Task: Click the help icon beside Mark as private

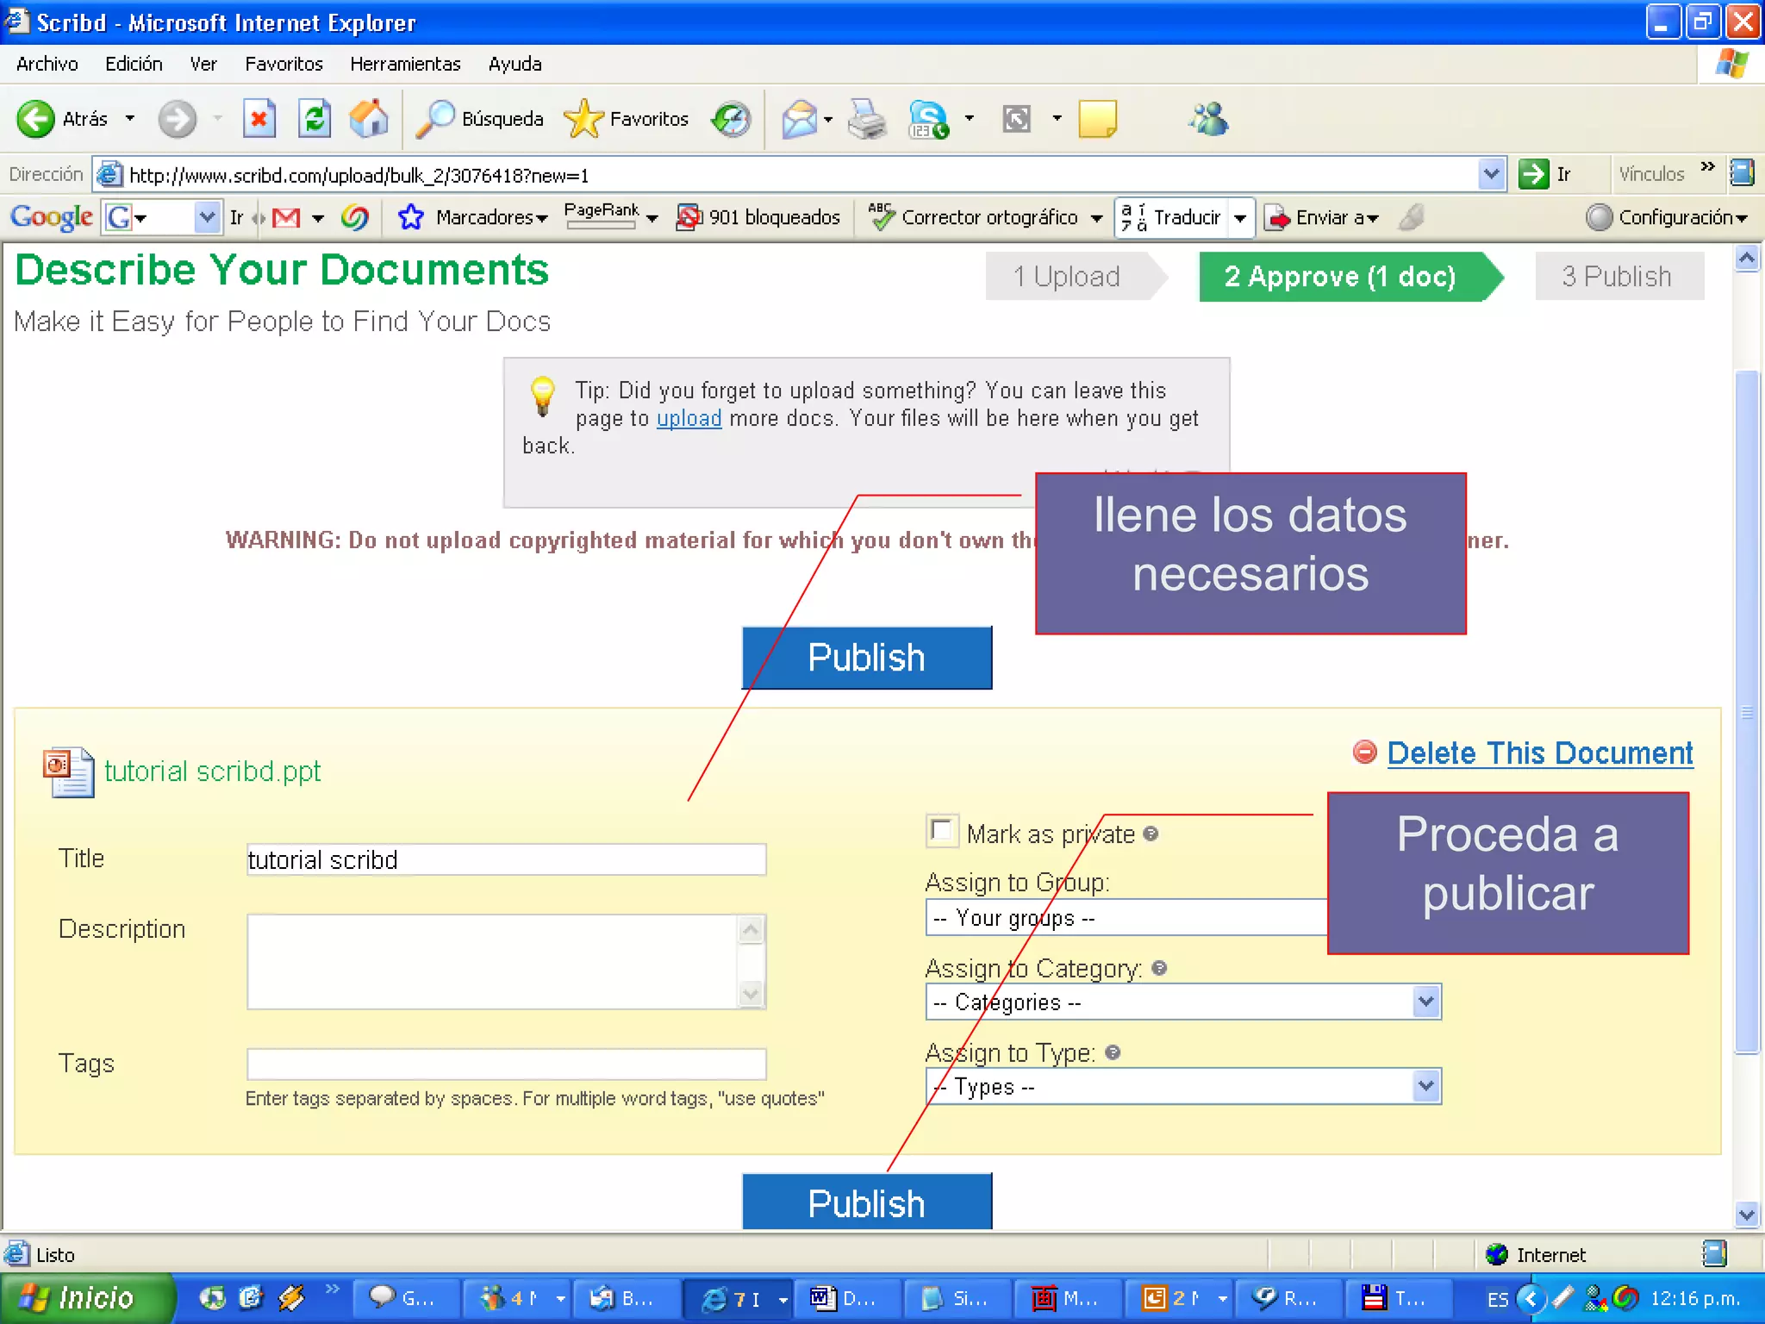Action: [x=1151, y=834]
